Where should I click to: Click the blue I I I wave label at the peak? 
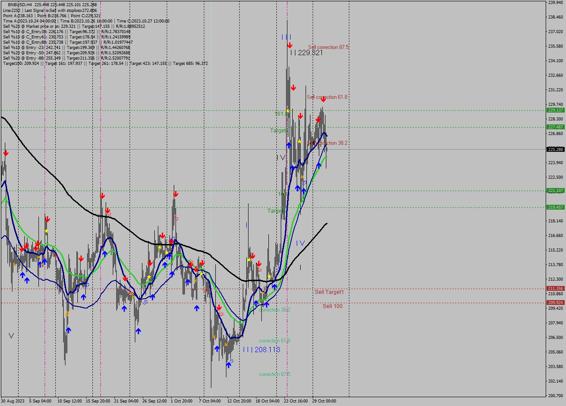click(286, 37)
